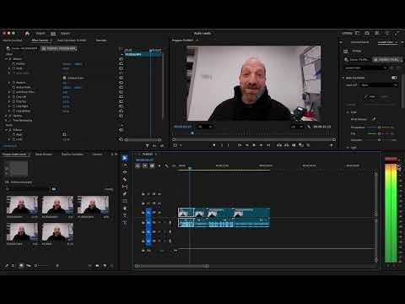Click the Extract button in Program monitor
Screen dimensions: 405x304
pyautogui.click(x=287, y=145)
